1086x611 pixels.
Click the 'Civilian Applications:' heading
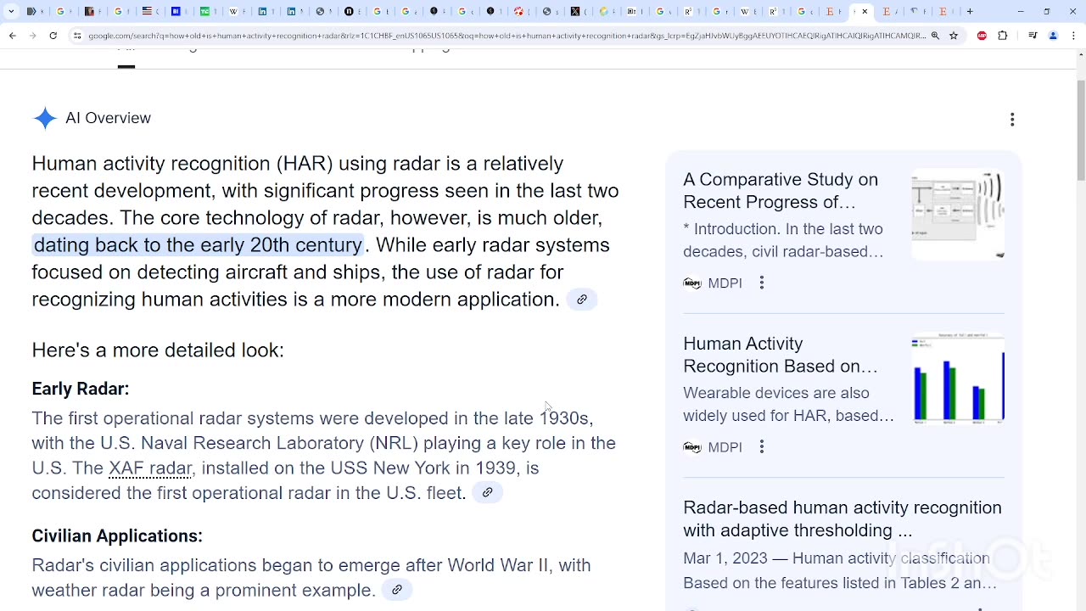point(117,536)
